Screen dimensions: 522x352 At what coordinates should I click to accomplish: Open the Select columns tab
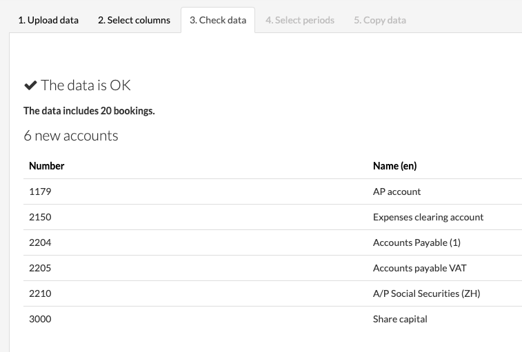(x=134, y=20)
